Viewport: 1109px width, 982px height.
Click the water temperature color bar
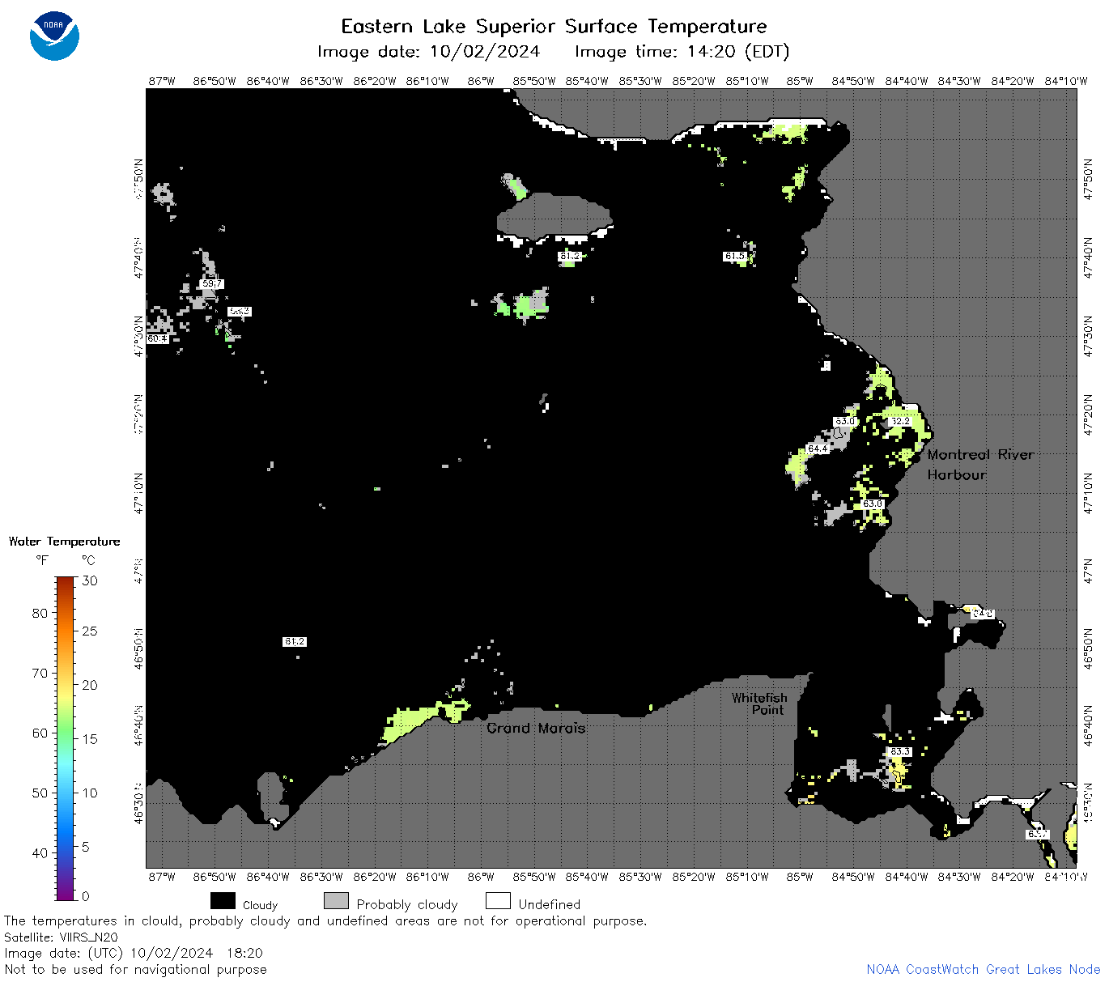click(x=66, y=738)
